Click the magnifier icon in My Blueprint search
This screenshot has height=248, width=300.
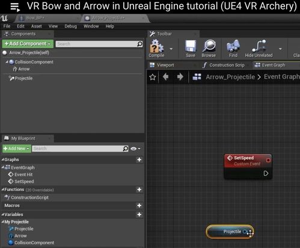click(126, 148)
